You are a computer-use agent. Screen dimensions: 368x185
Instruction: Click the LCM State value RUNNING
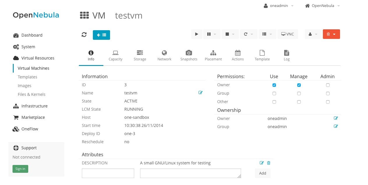(x=134, y=109)
